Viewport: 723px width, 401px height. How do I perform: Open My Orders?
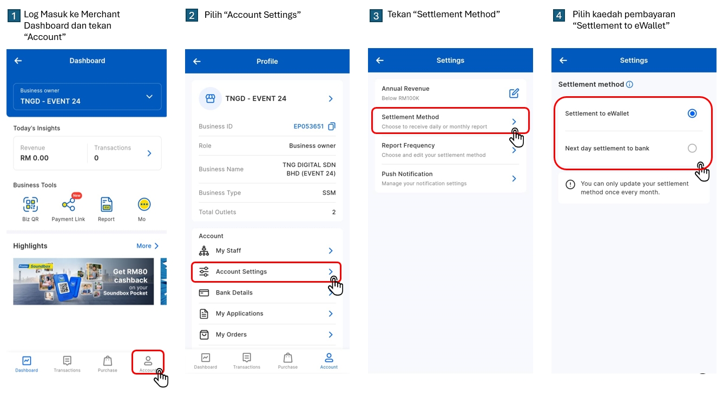point(267,335)
